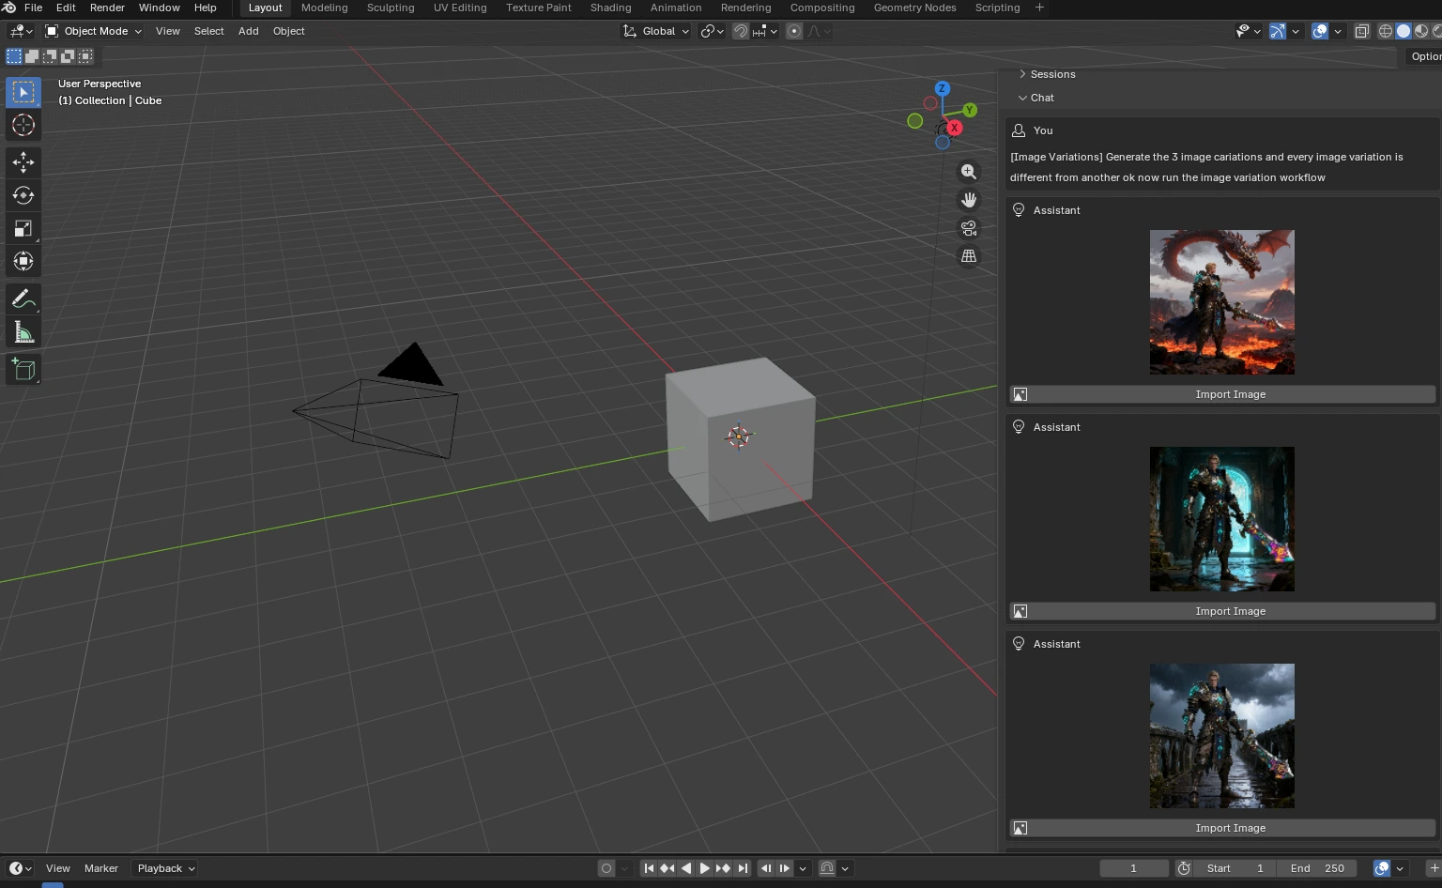Open the Options popover button
The height and width of the screenshot is (888, 1442).
(x=1423, y=56)
